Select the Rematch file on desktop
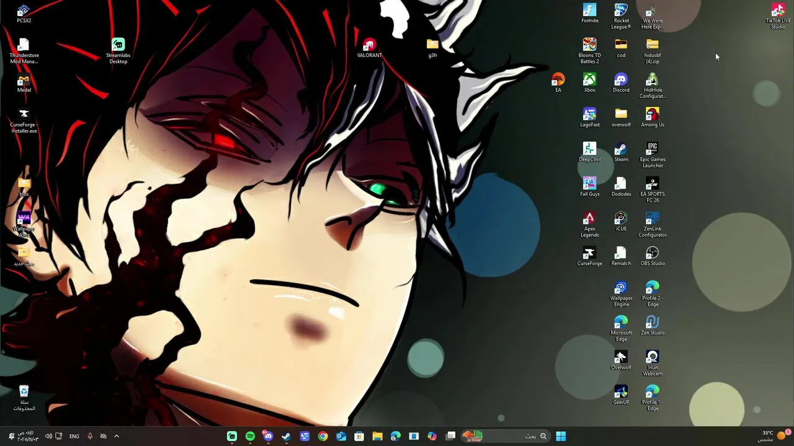Viewport: 794px width, 446px height. coord(621,257)
